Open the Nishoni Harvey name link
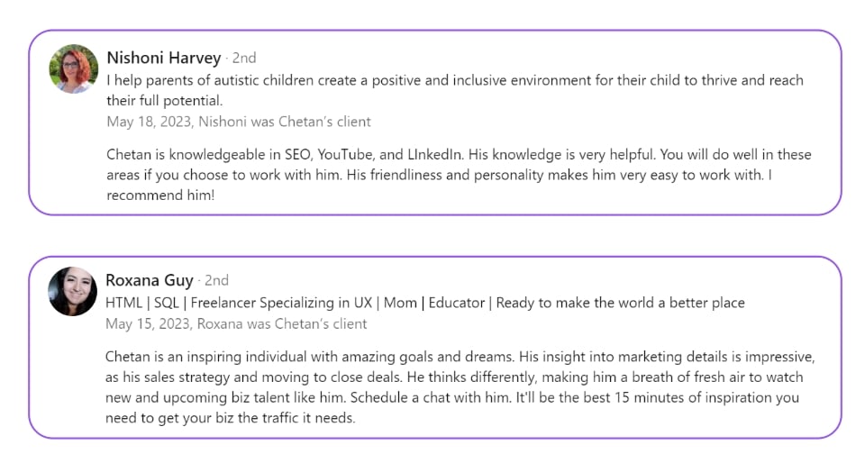 (x=163, y=58)
